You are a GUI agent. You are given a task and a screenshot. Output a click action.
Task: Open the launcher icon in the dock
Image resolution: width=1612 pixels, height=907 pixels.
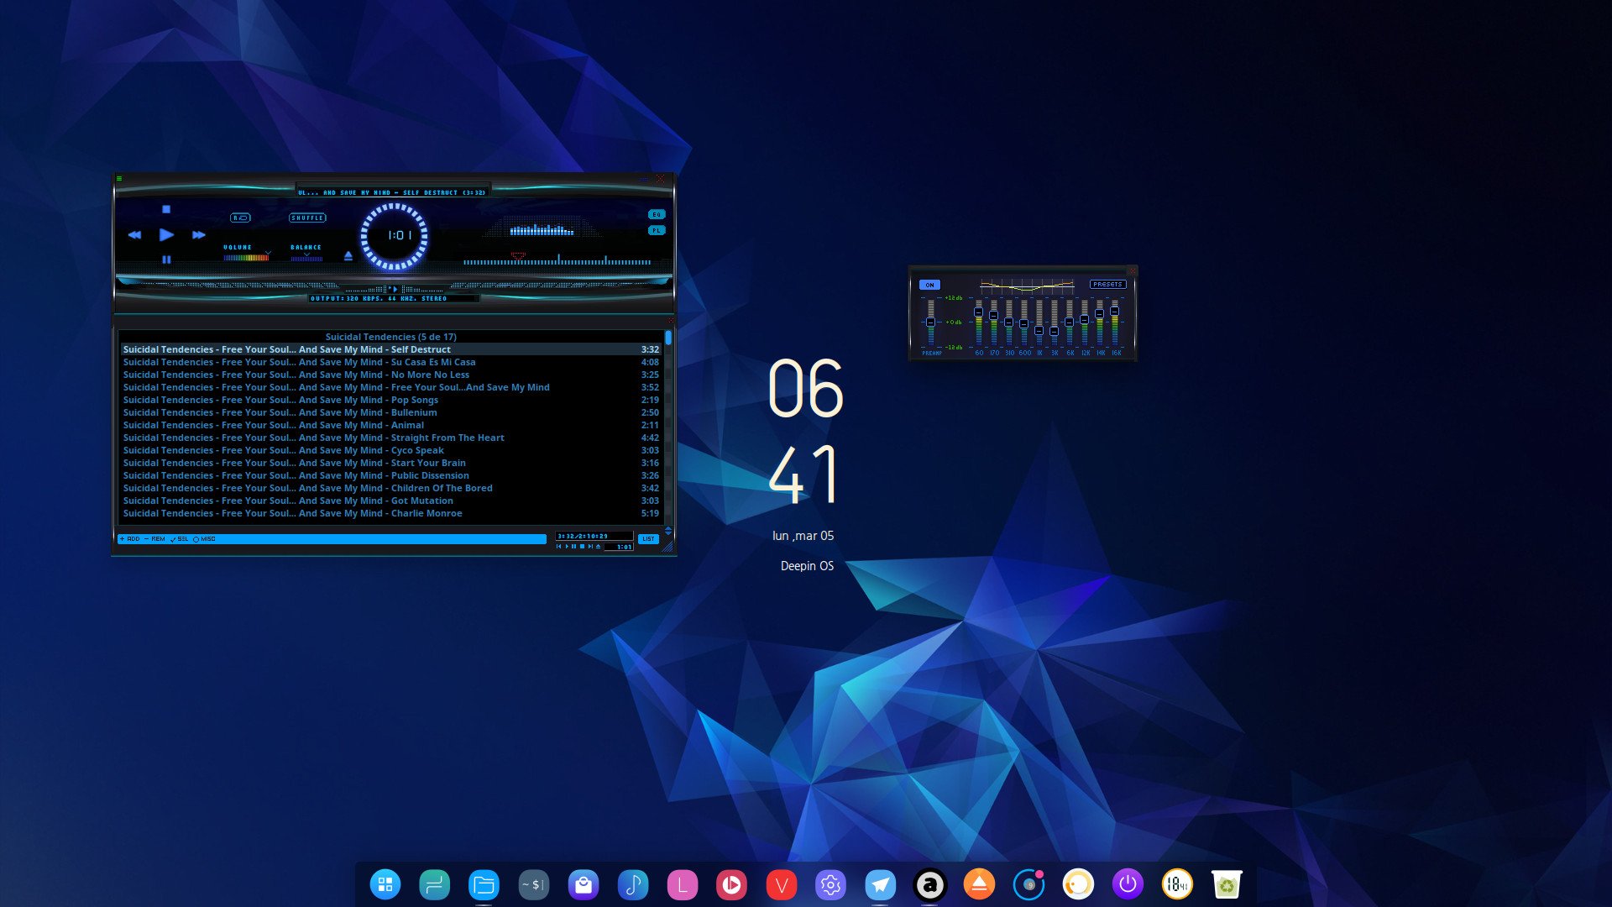click(x=385, y=884)
